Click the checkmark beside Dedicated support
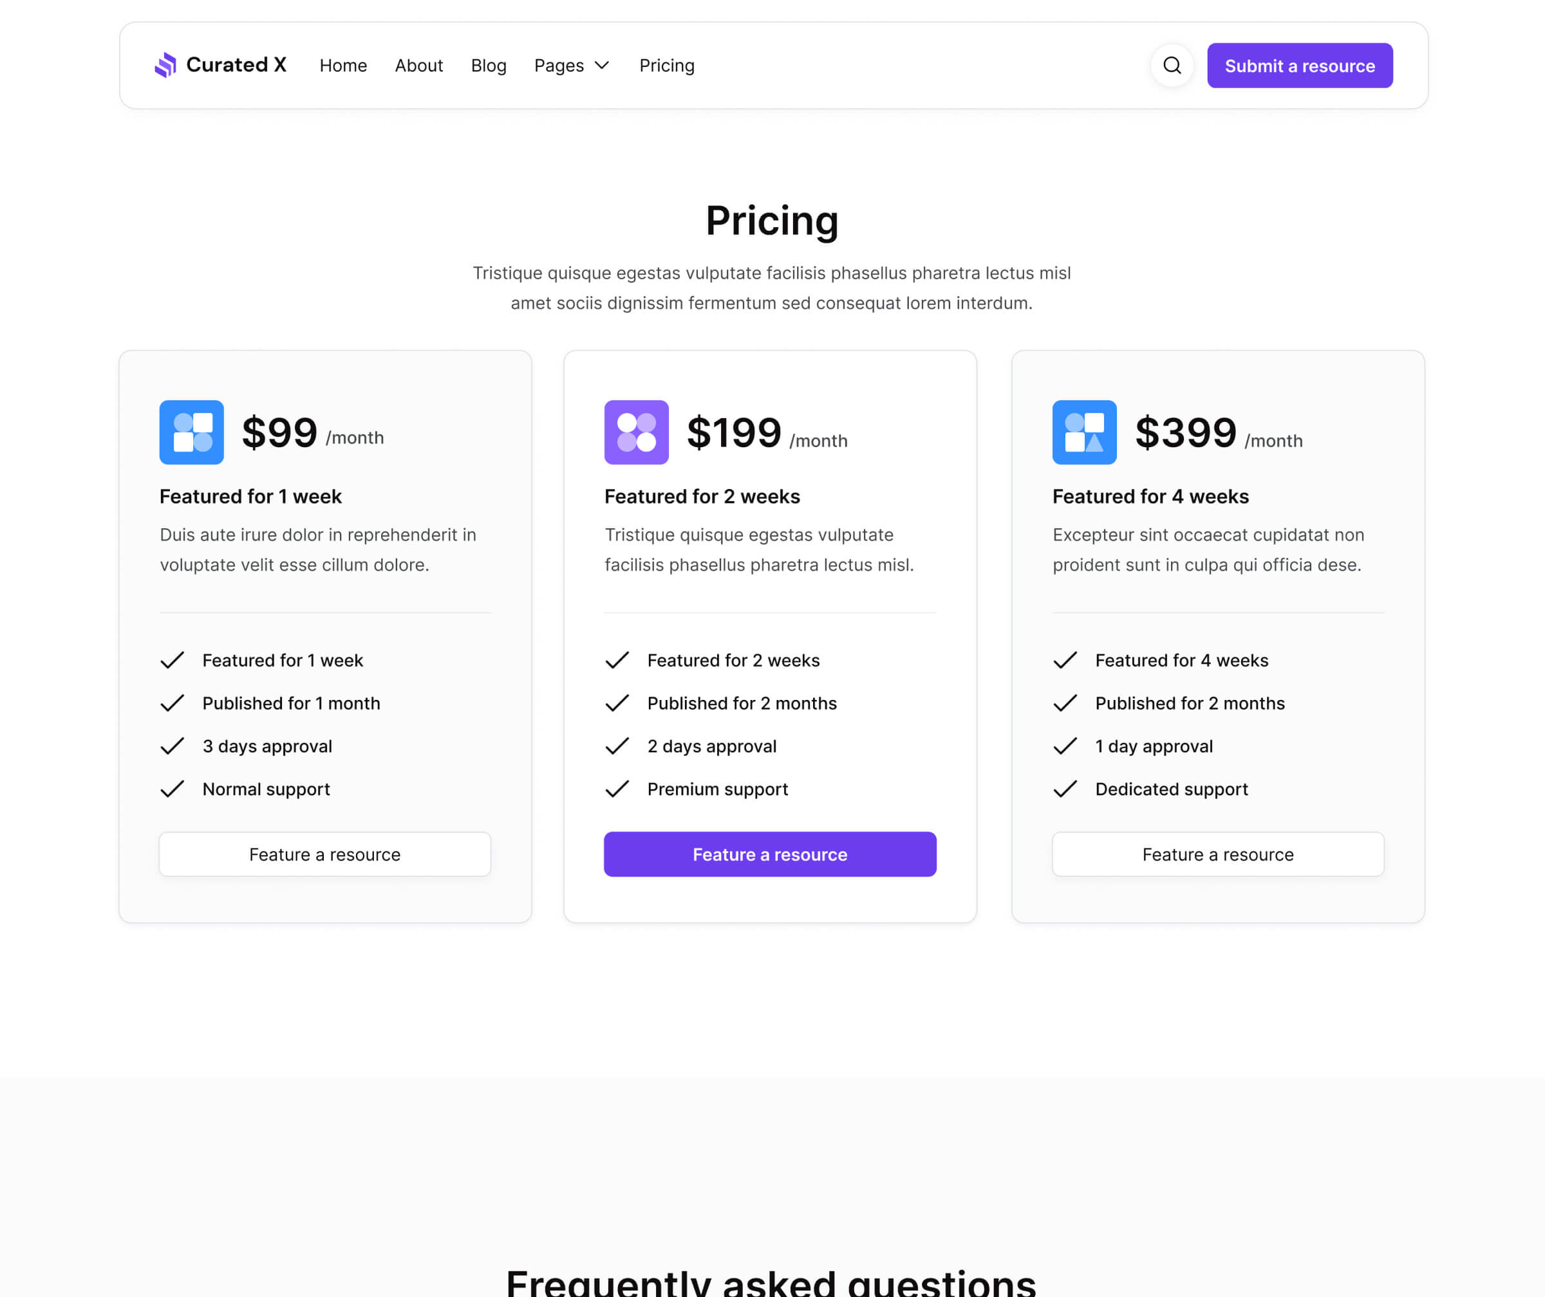The width and height of the screenshot is (1545, 1297). coord(1065,788)
